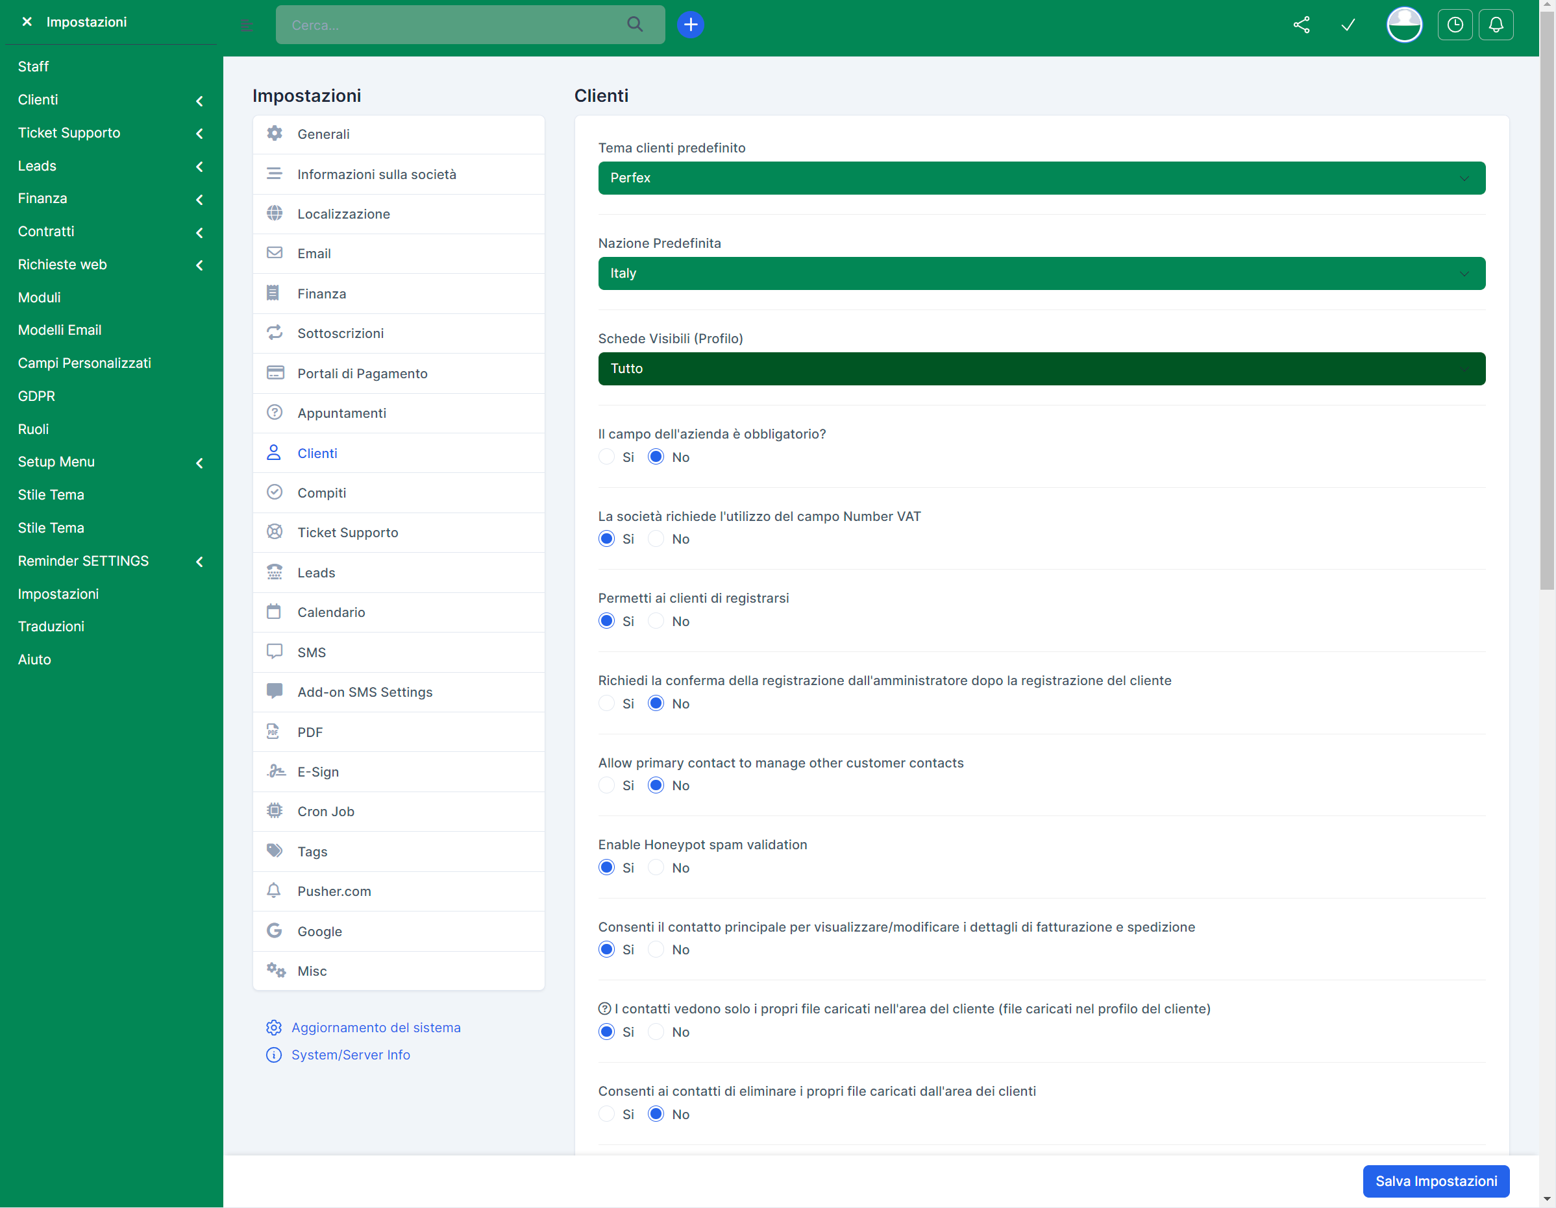Click into the Cerca search field

[449, 25]
